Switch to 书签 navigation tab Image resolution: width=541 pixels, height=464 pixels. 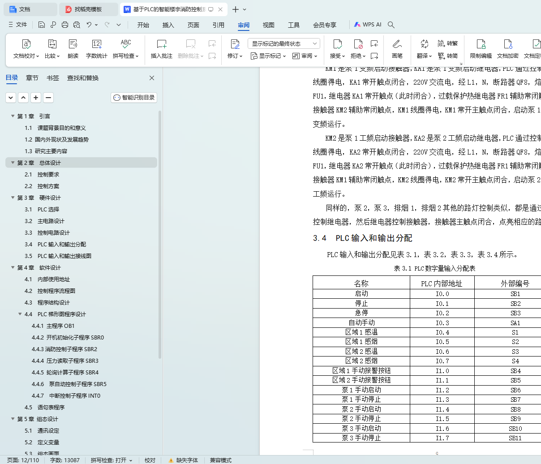(x=53, y=78)
